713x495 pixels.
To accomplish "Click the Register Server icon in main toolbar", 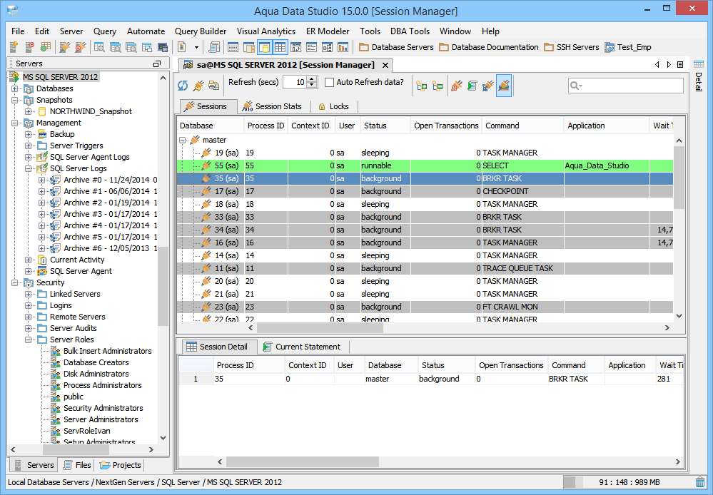I will (14, 47).
